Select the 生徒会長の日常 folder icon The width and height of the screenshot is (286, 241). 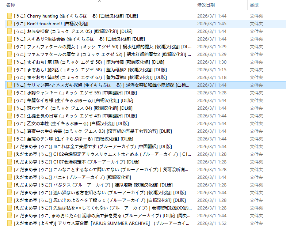tap(9, 116)
